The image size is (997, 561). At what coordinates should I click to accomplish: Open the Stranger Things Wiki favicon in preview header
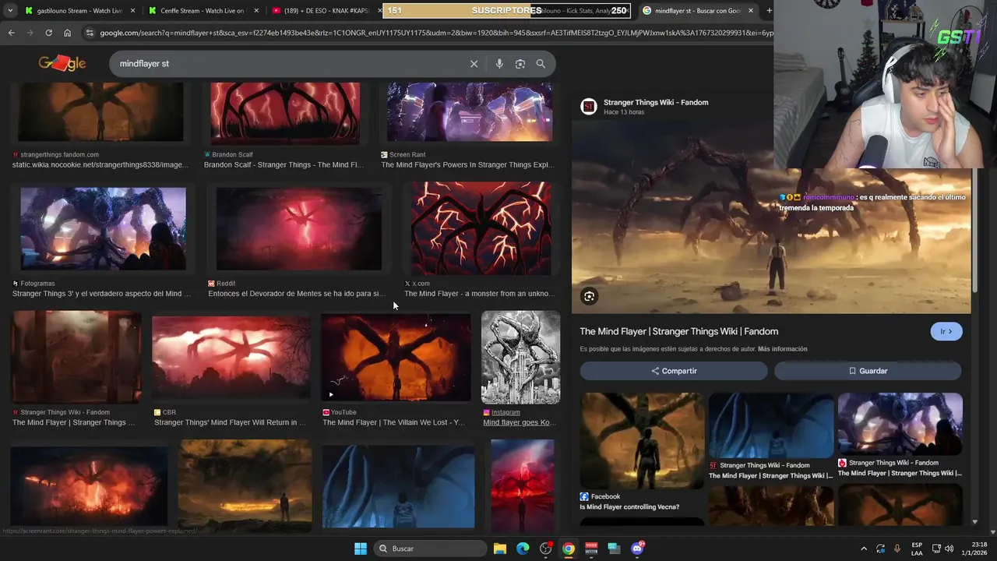pyautogui.click(x=589, y=106)
